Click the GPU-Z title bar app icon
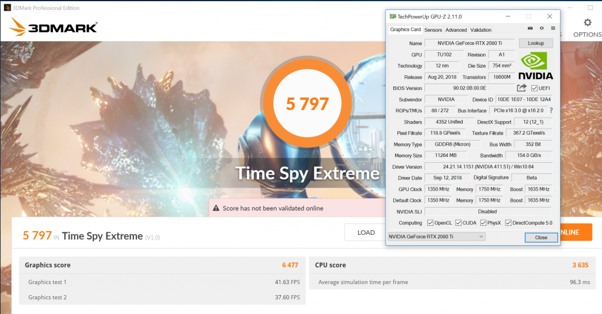The image size is (602, 314). click(x=392, y=16)
